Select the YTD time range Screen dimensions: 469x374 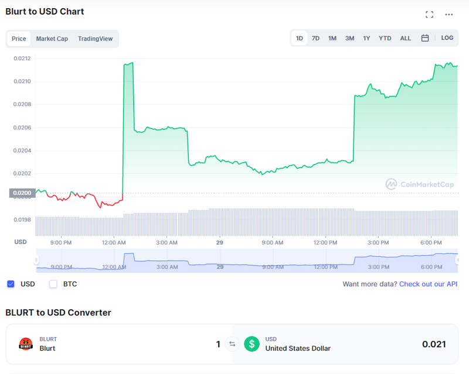pyautogui.click(x=385, y=38)
